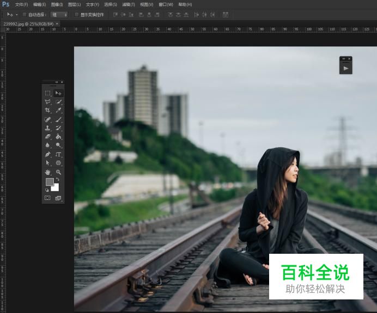Choose the Clone Stamp tool
Viewport: 377px width, 313px height.
click(x=48, y=128)
